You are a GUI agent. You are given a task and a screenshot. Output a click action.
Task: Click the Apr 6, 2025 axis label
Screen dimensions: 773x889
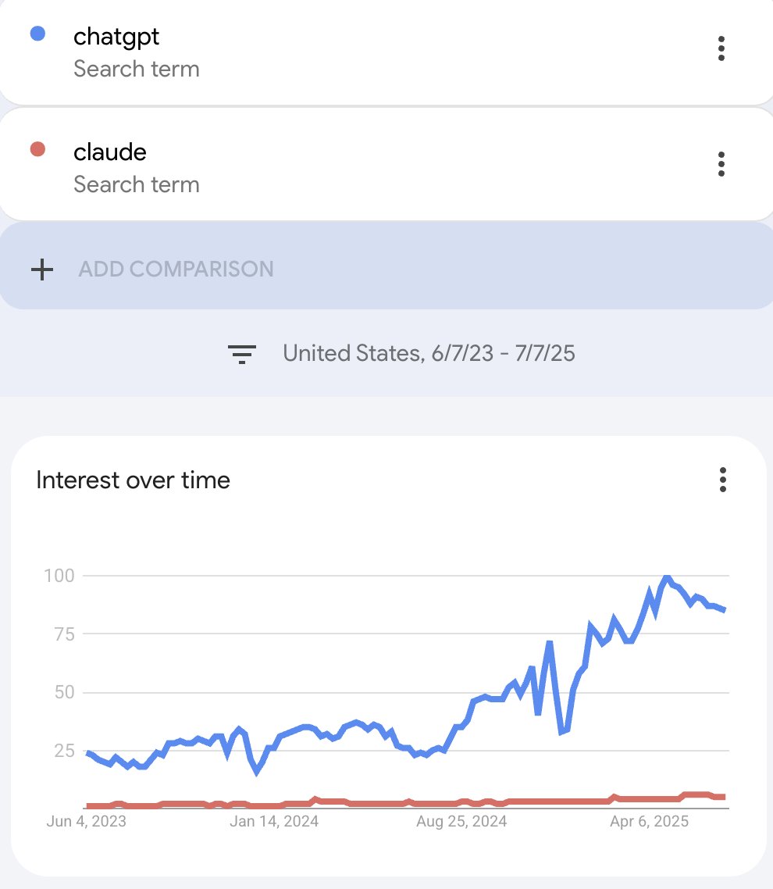click(649, 822)
